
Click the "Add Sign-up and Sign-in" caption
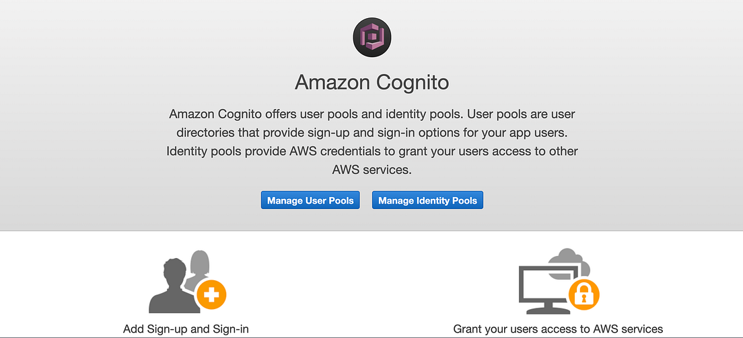pos(186,329)
